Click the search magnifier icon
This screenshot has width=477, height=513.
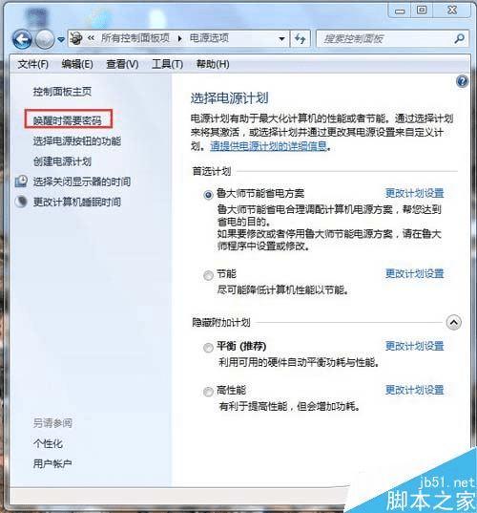click(459, 38)
